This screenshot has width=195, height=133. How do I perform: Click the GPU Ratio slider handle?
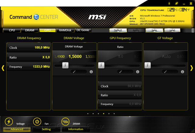coord(101,65)
